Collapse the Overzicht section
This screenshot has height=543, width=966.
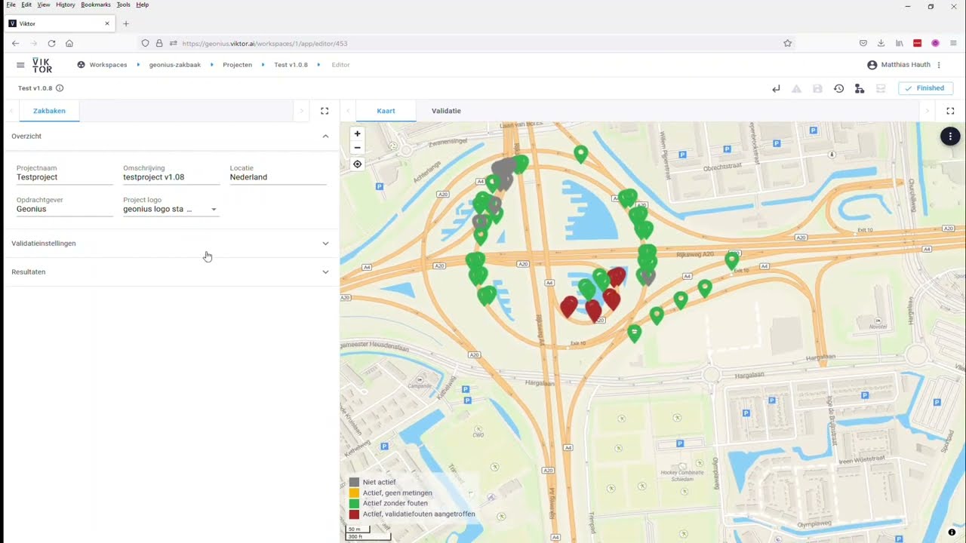[325, 137]
